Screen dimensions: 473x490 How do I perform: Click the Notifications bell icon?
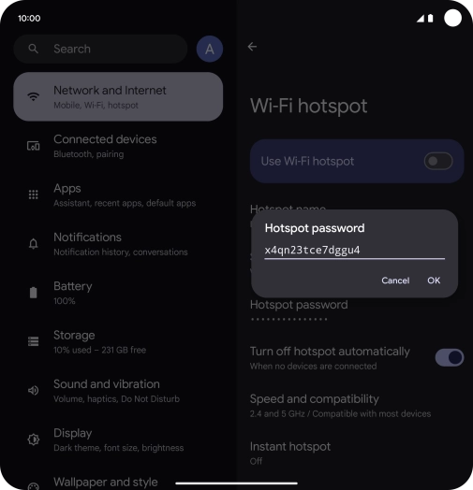click(33, 243)
